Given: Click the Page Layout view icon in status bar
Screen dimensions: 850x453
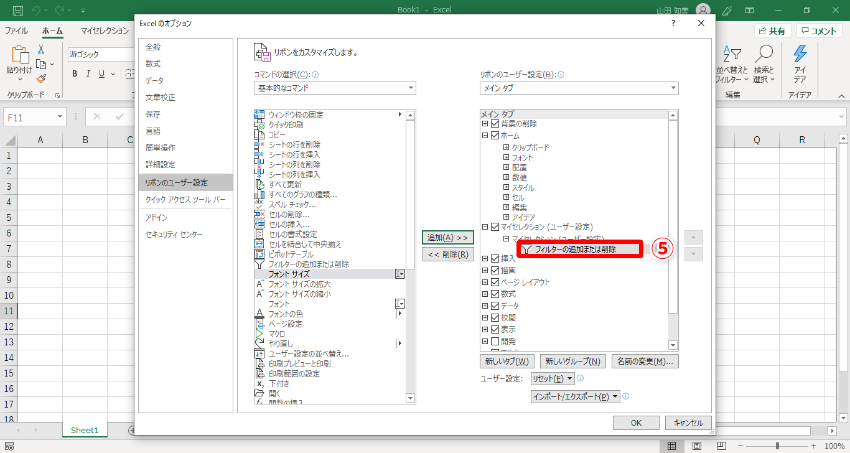Looking at the screenshot, I should coord(697,446).
